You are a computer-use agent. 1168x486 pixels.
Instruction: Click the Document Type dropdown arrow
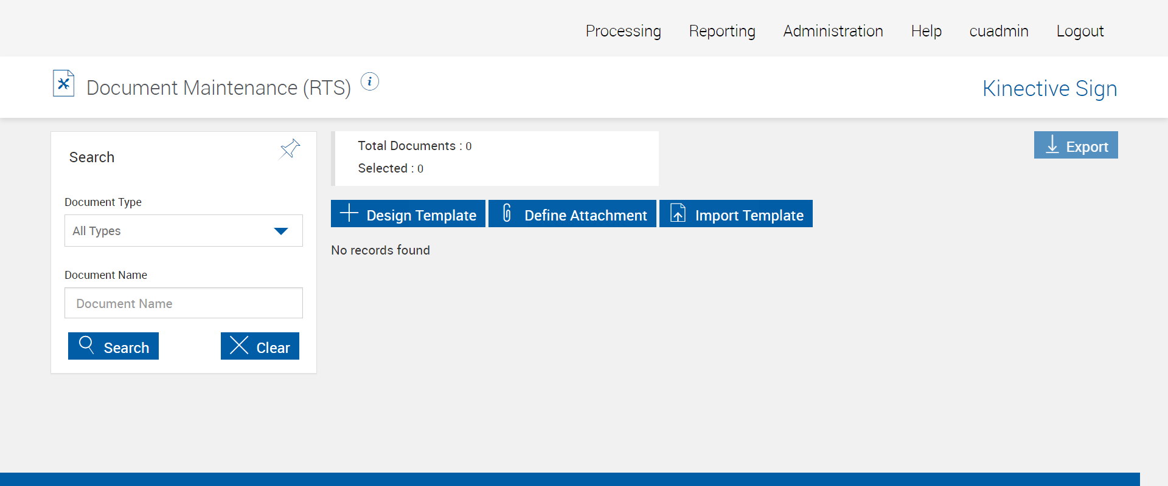pos(281,231)
